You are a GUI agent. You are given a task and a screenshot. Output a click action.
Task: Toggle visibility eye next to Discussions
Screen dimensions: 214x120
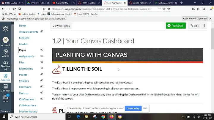pyautogui.click(x=42, y=68)
